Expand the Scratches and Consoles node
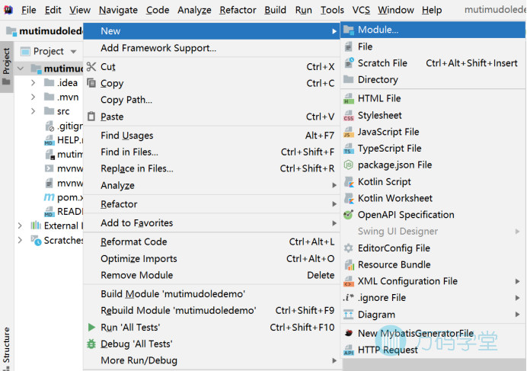Image resolution: width=527 pixels, height=371 pixels. click(x=20, y=240)
